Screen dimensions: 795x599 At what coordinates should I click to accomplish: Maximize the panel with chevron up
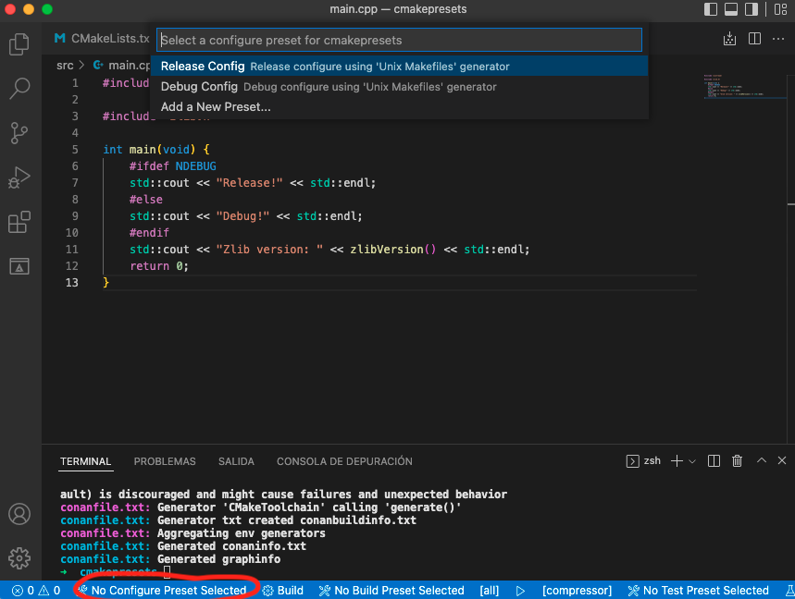pos(762,460)
